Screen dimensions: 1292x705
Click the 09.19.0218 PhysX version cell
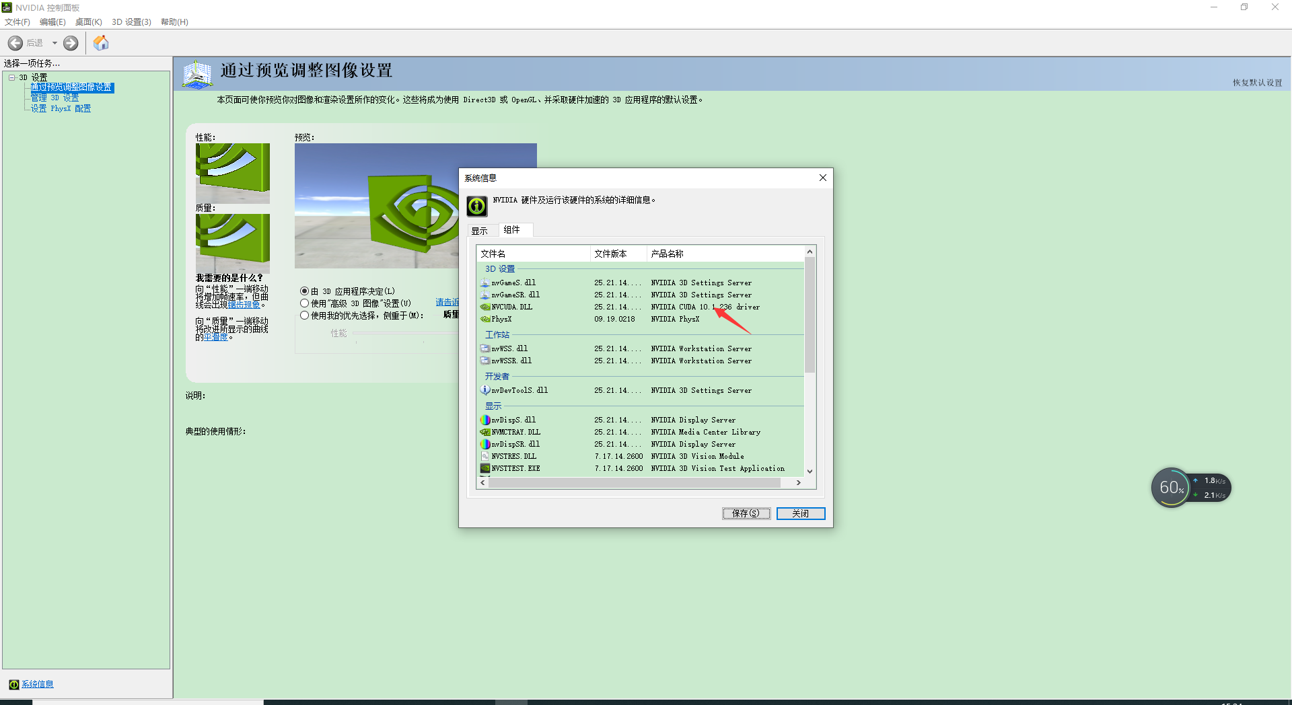(x=614, y=319)
